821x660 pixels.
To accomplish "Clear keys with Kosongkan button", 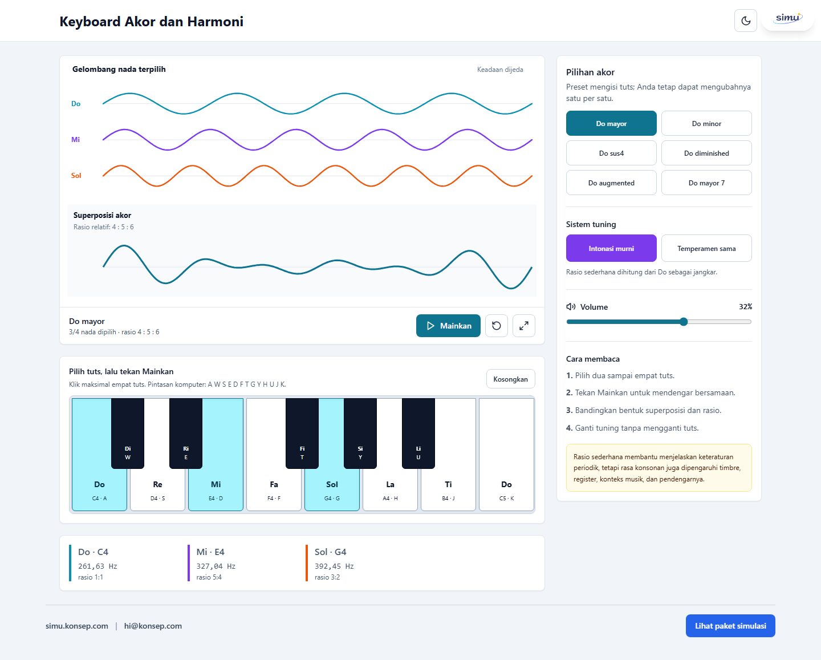I will pyautogui.click(x=510, y=379).
